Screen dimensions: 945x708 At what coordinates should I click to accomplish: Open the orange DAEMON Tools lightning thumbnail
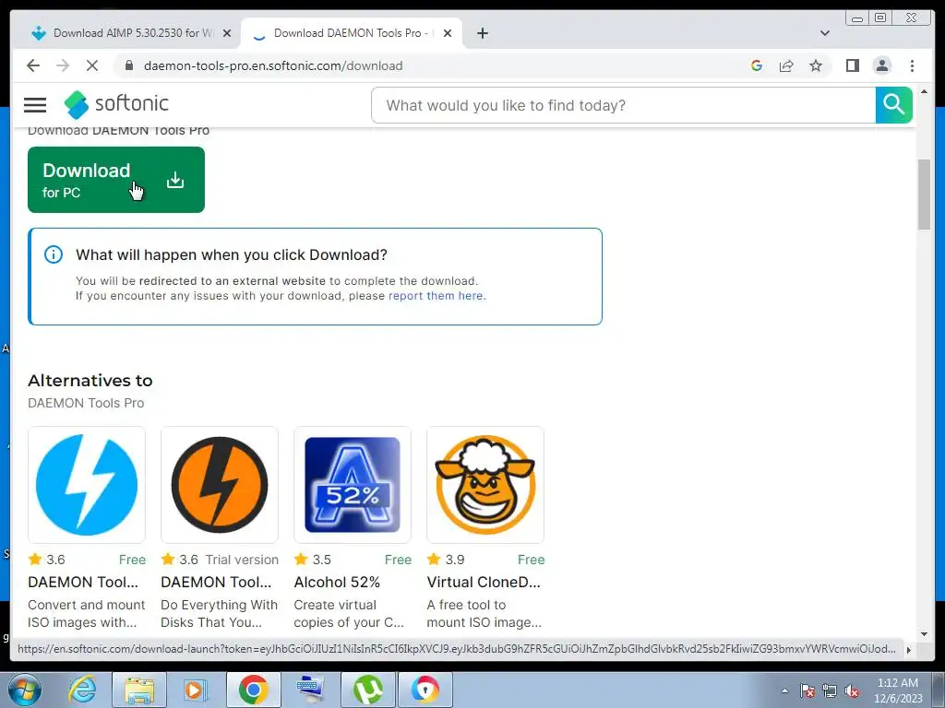tap(220, 485)
